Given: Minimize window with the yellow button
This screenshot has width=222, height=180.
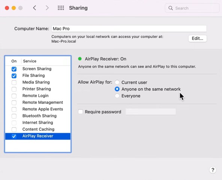Looking at the screenshot, I should pyautogui.click(x=14, y=8).
